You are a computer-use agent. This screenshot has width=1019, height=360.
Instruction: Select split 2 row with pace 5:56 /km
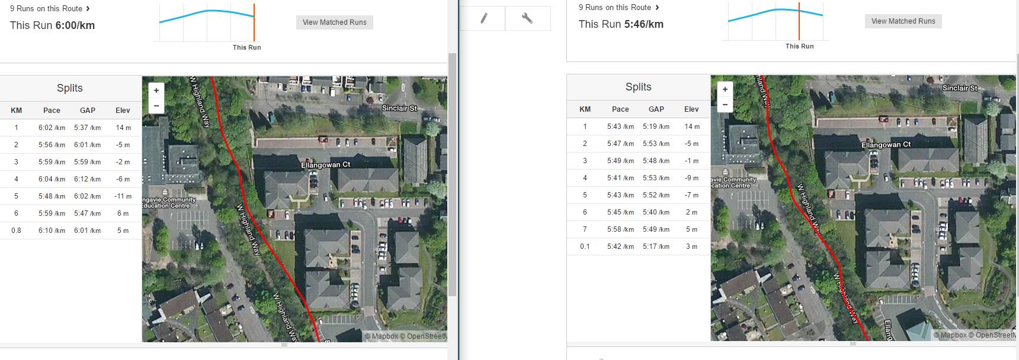pos(71,145)
